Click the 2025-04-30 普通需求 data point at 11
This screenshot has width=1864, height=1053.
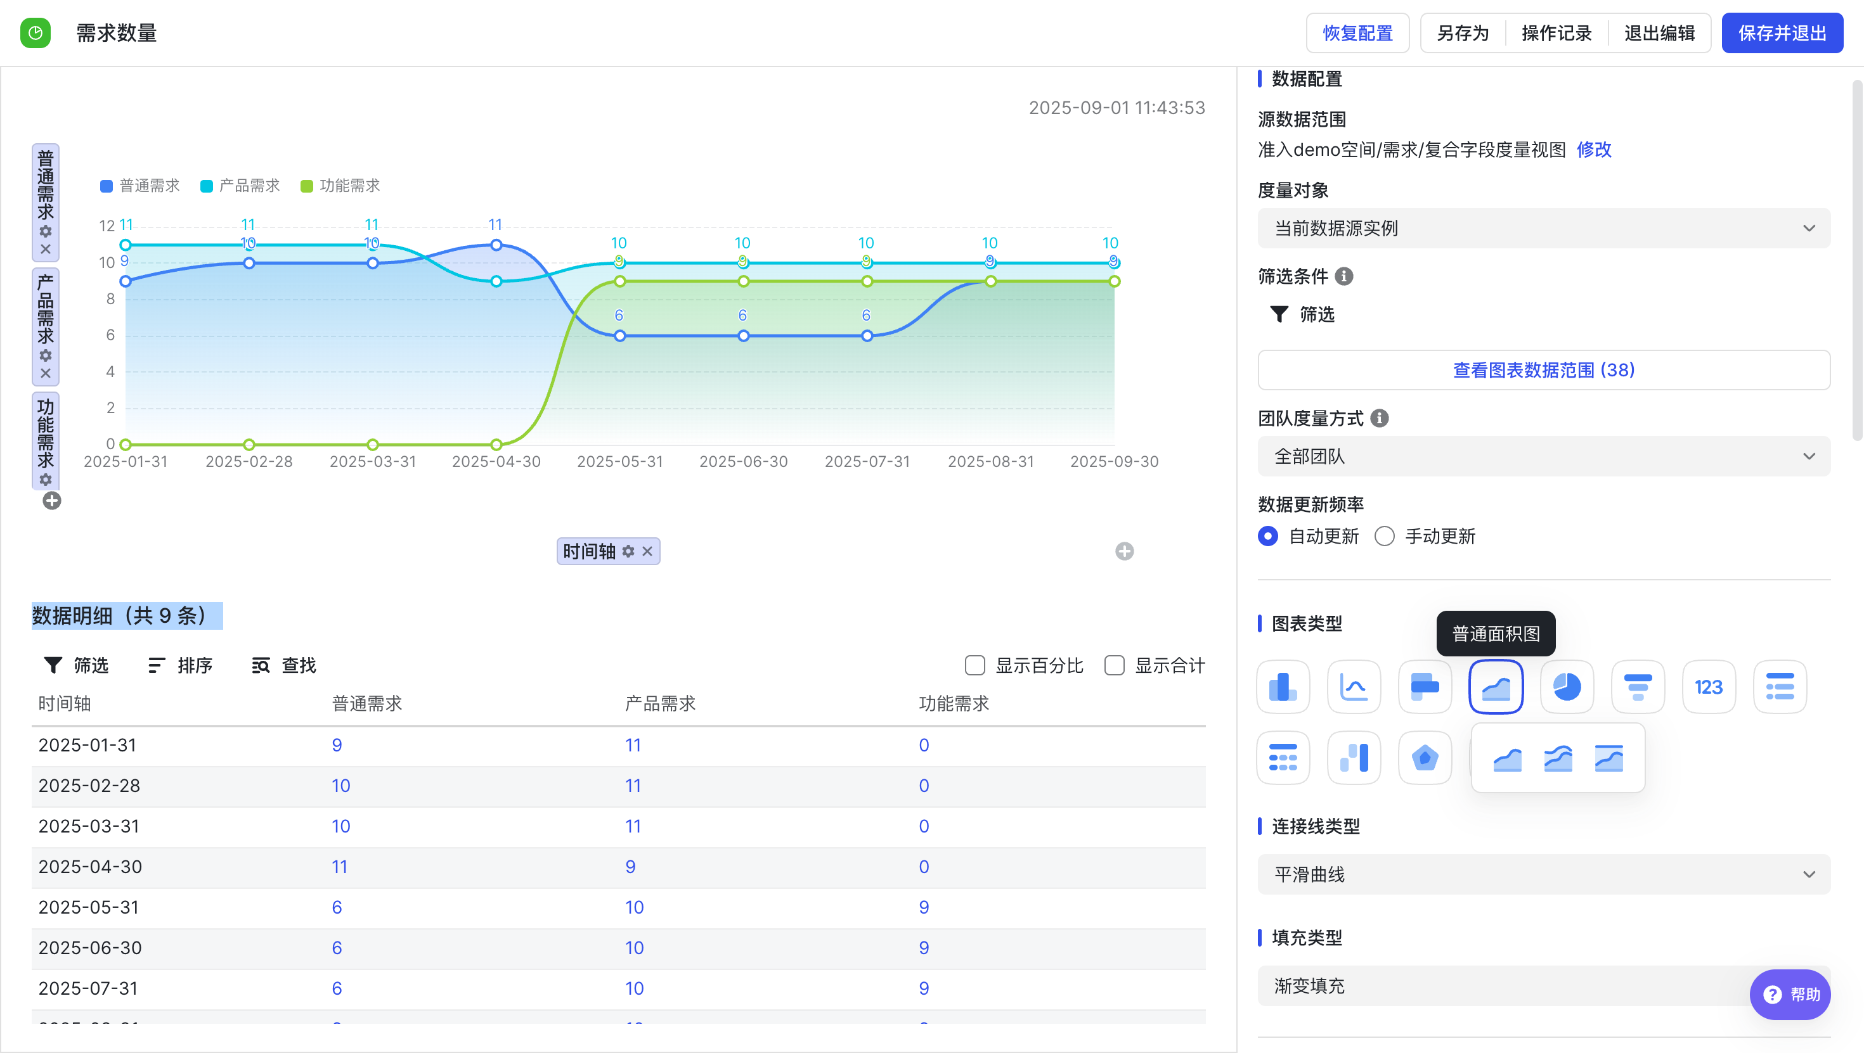[x=496, y=245]
